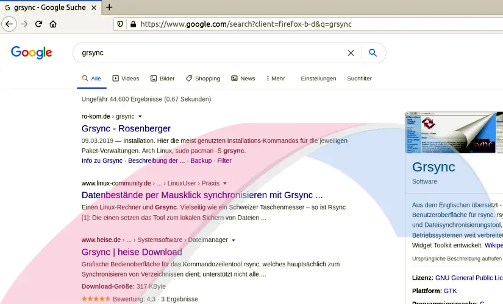Click into the grsync search field

pyautogui.click(x=212, y=53)
